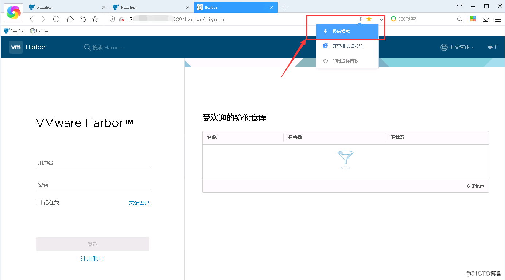The image size is (505, 280).
Task: Open the downloads arrow icon
Action: (x=486, y=19)
